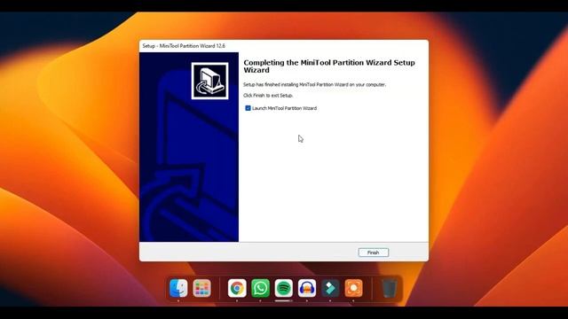Open Filmora icon in the dock
The height and width of the screenshot is (319, 568).
pos(330,288)
